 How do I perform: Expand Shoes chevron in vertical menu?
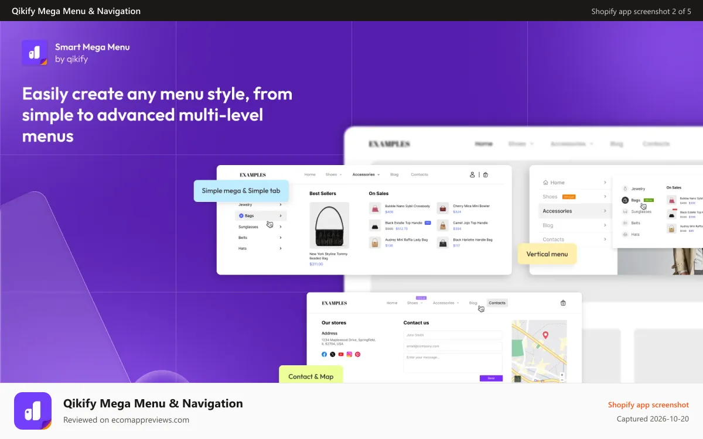605,197
